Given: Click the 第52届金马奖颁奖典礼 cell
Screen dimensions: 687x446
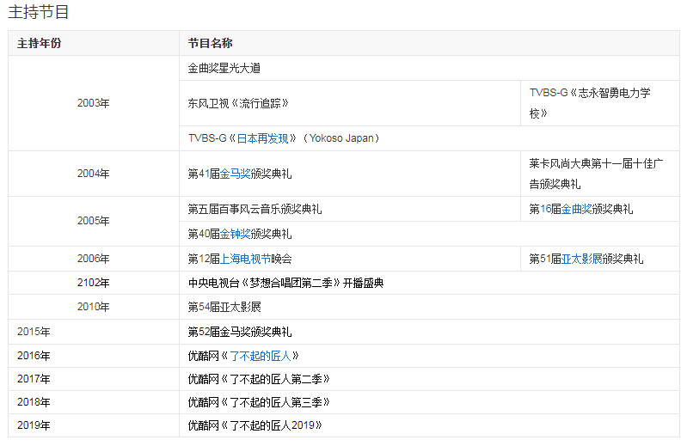Looking at the screenshot, I should click(x=240, y=332).
